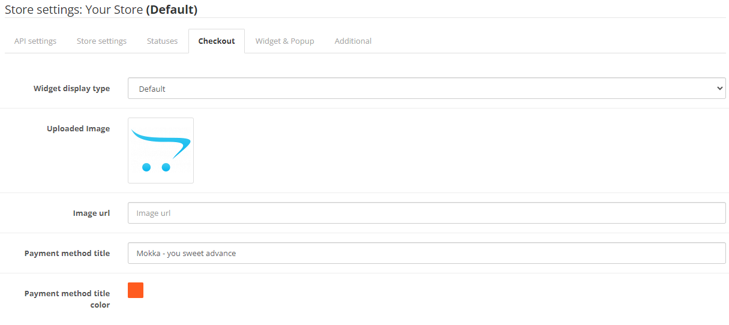Click the "Your Store" name in heading
The width and height of the screenshot is (729, 325).
click(114, 10)
